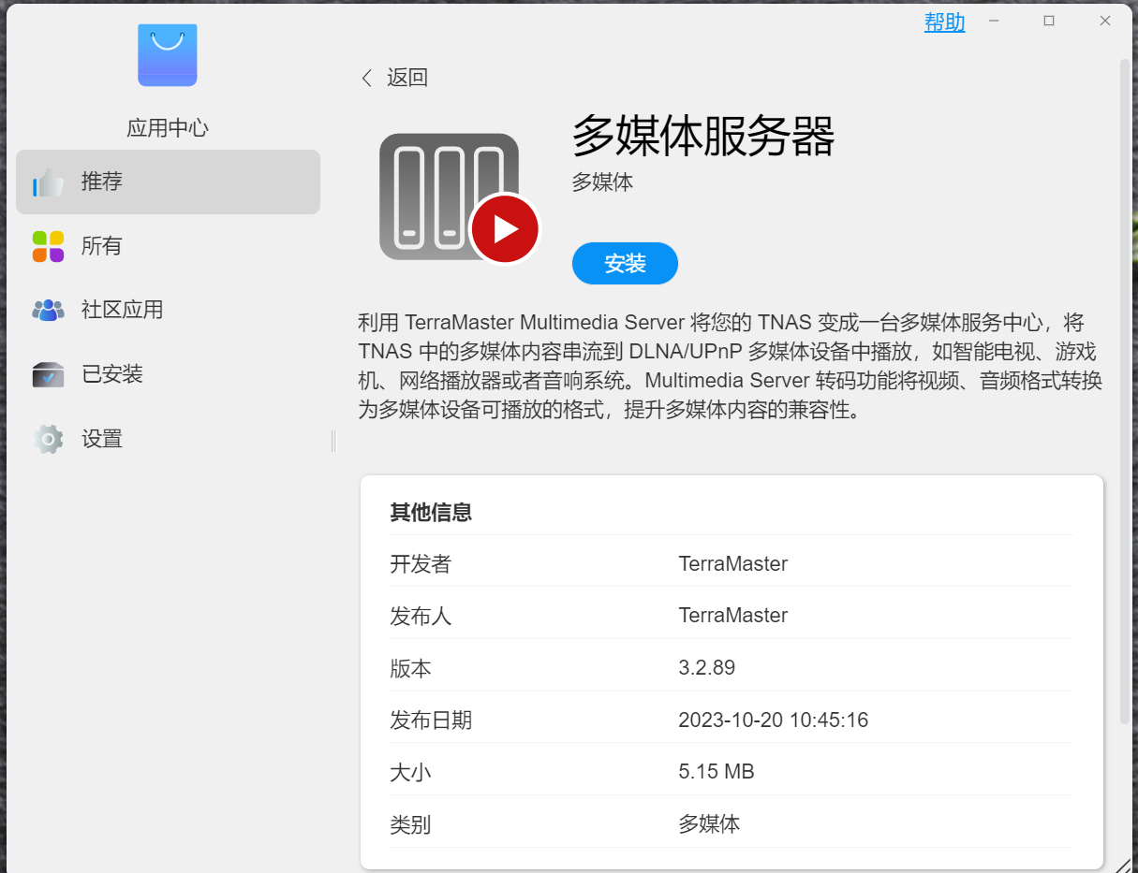1138x873 pixels.
Task: Click the 开发者 label
Action: [x=421, y=563]
